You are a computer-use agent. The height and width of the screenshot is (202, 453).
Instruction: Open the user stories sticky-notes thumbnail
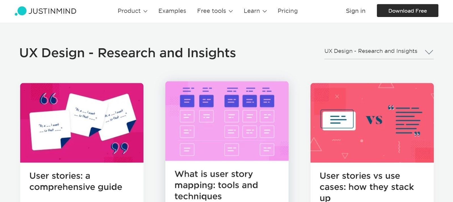point(82,123)
